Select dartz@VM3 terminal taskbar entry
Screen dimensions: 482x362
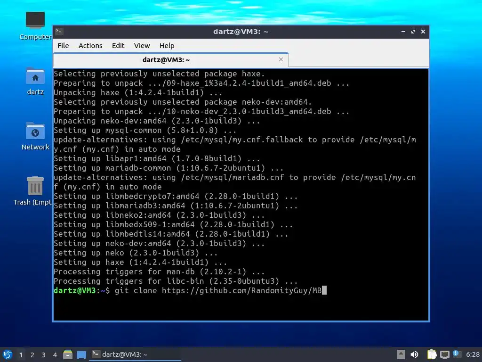click(135, 354)
